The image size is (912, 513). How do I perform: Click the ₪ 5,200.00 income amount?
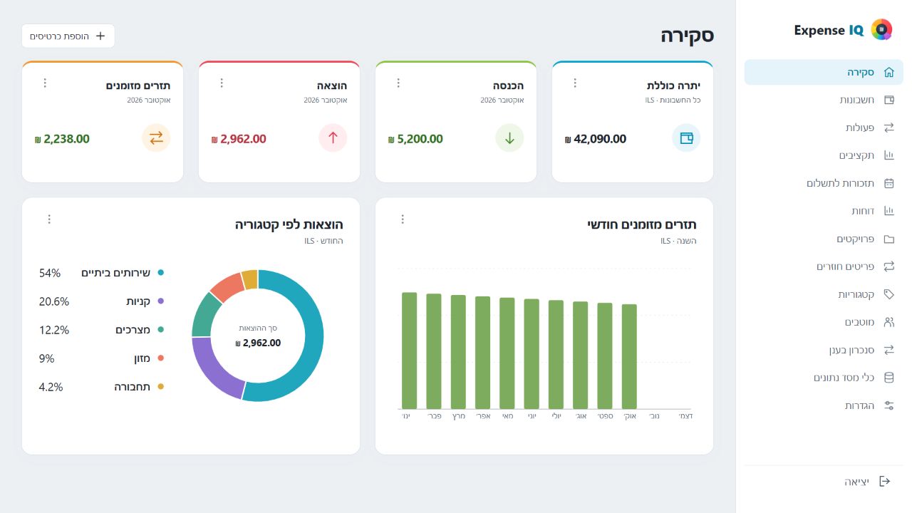415,139
